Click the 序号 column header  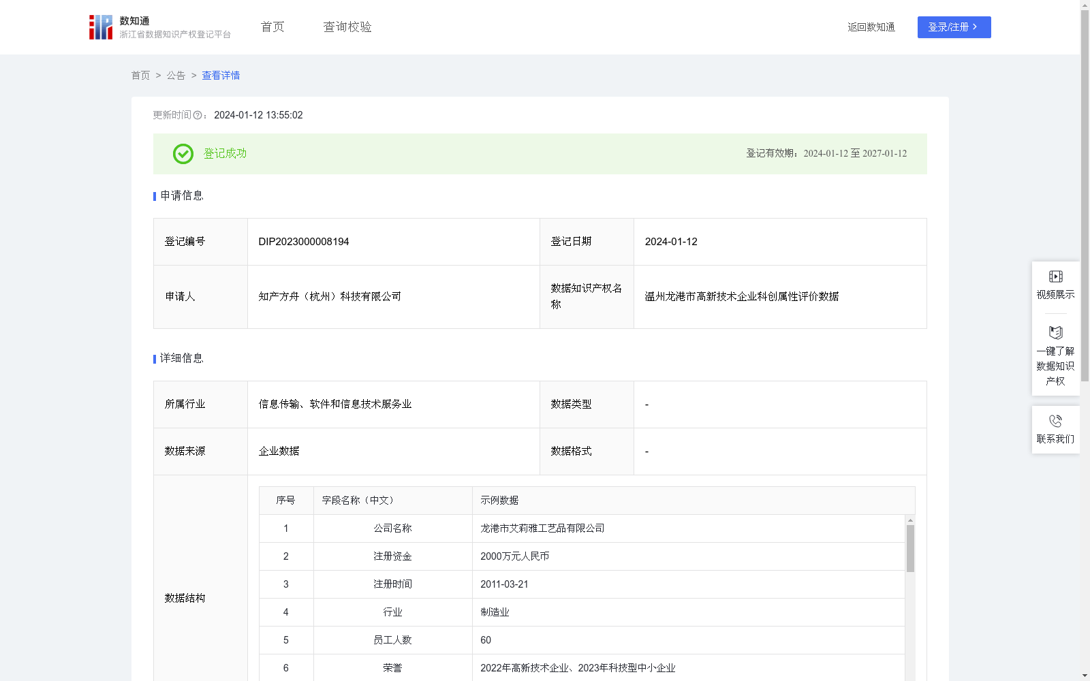[285, 501]
